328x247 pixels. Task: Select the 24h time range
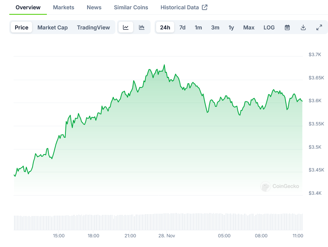(165, 27)
